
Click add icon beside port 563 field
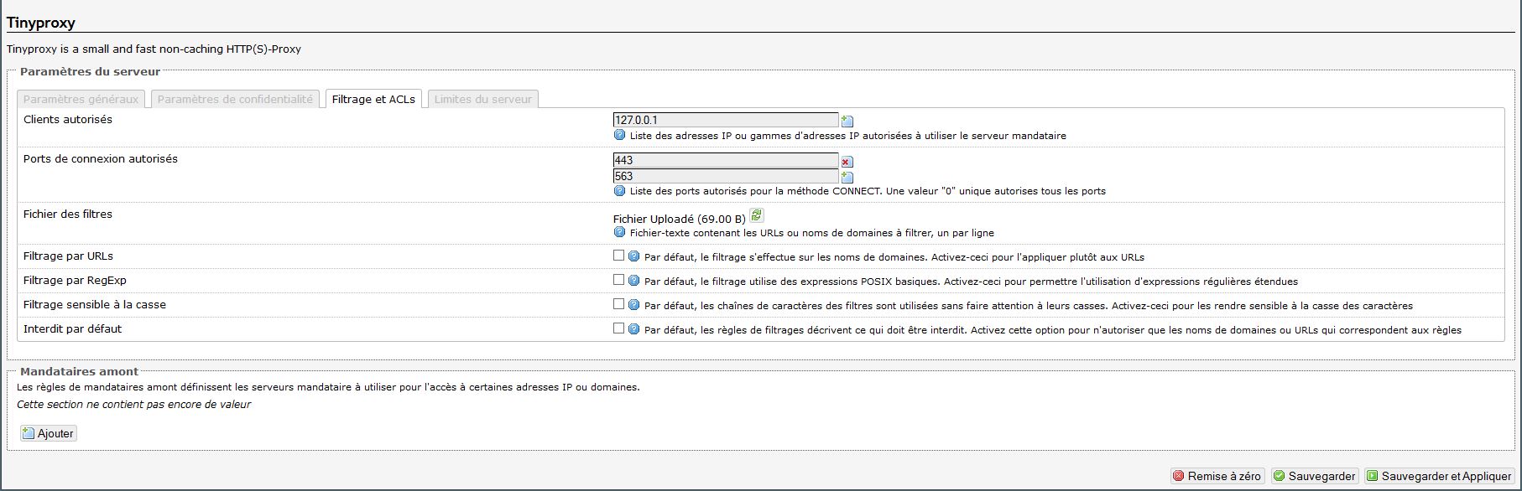pyautogui.click(x=847, y=177)
